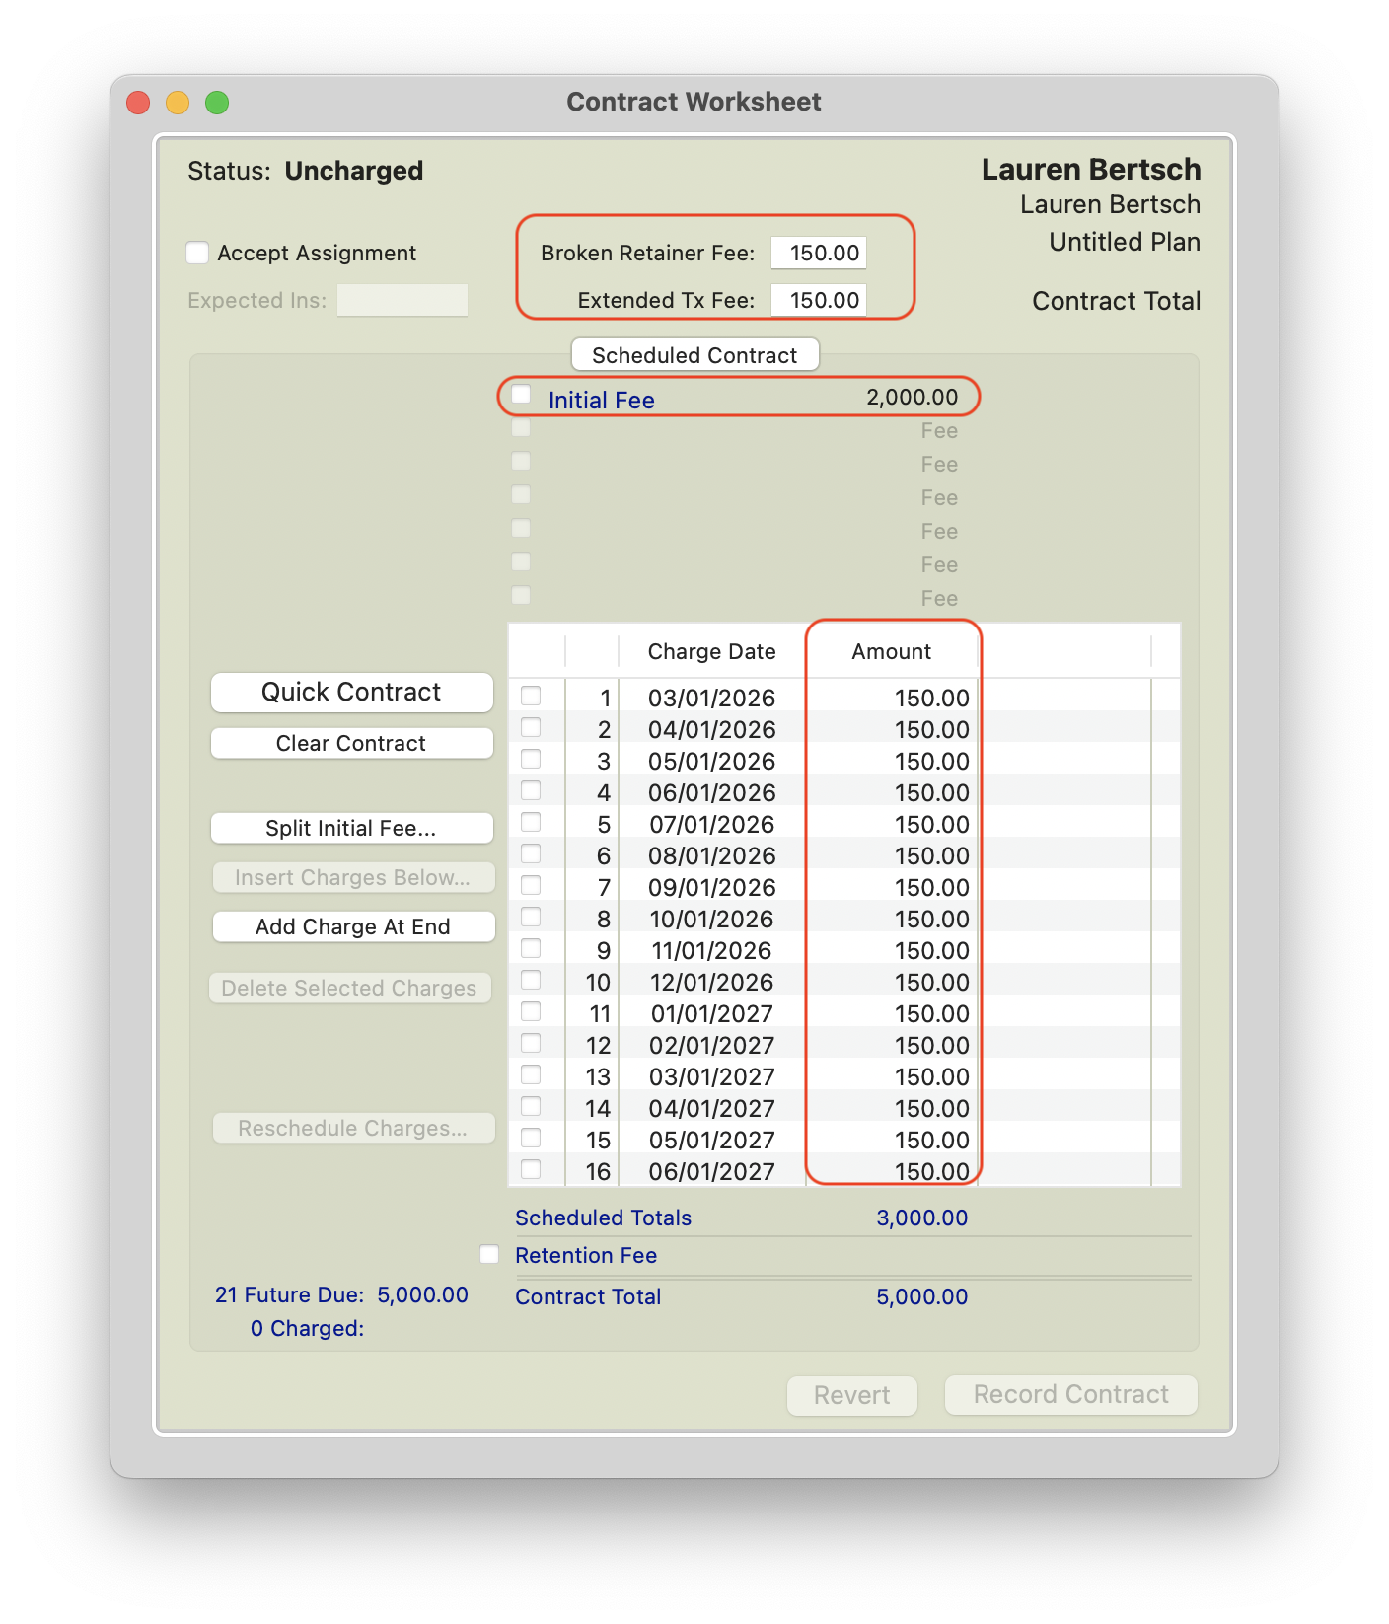
Task: Click the Status Uncharged text
Action: click(x=306, y=171)
